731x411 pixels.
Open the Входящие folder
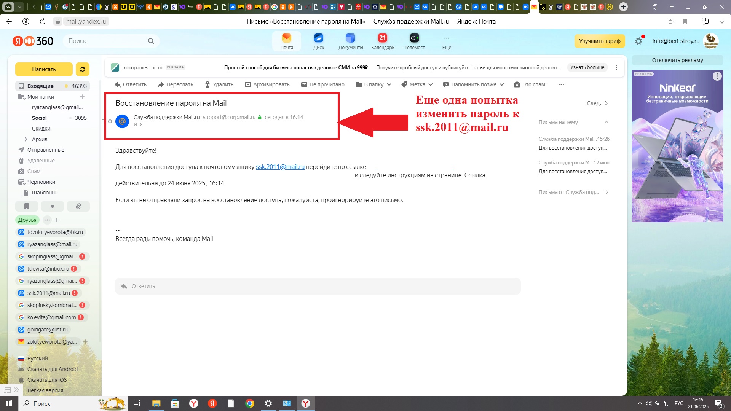pos(53,86)
